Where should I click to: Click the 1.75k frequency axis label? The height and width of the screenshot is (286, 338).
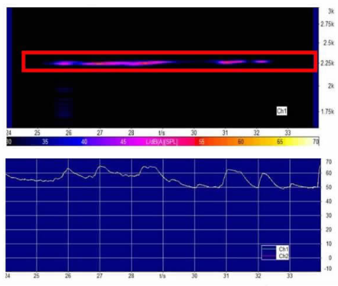click(327, 112)
